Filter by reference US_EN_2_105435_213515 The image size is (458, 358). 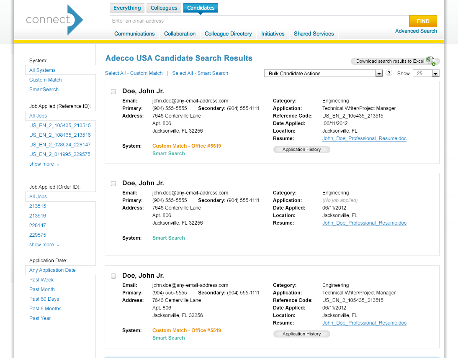pos(60,125)
